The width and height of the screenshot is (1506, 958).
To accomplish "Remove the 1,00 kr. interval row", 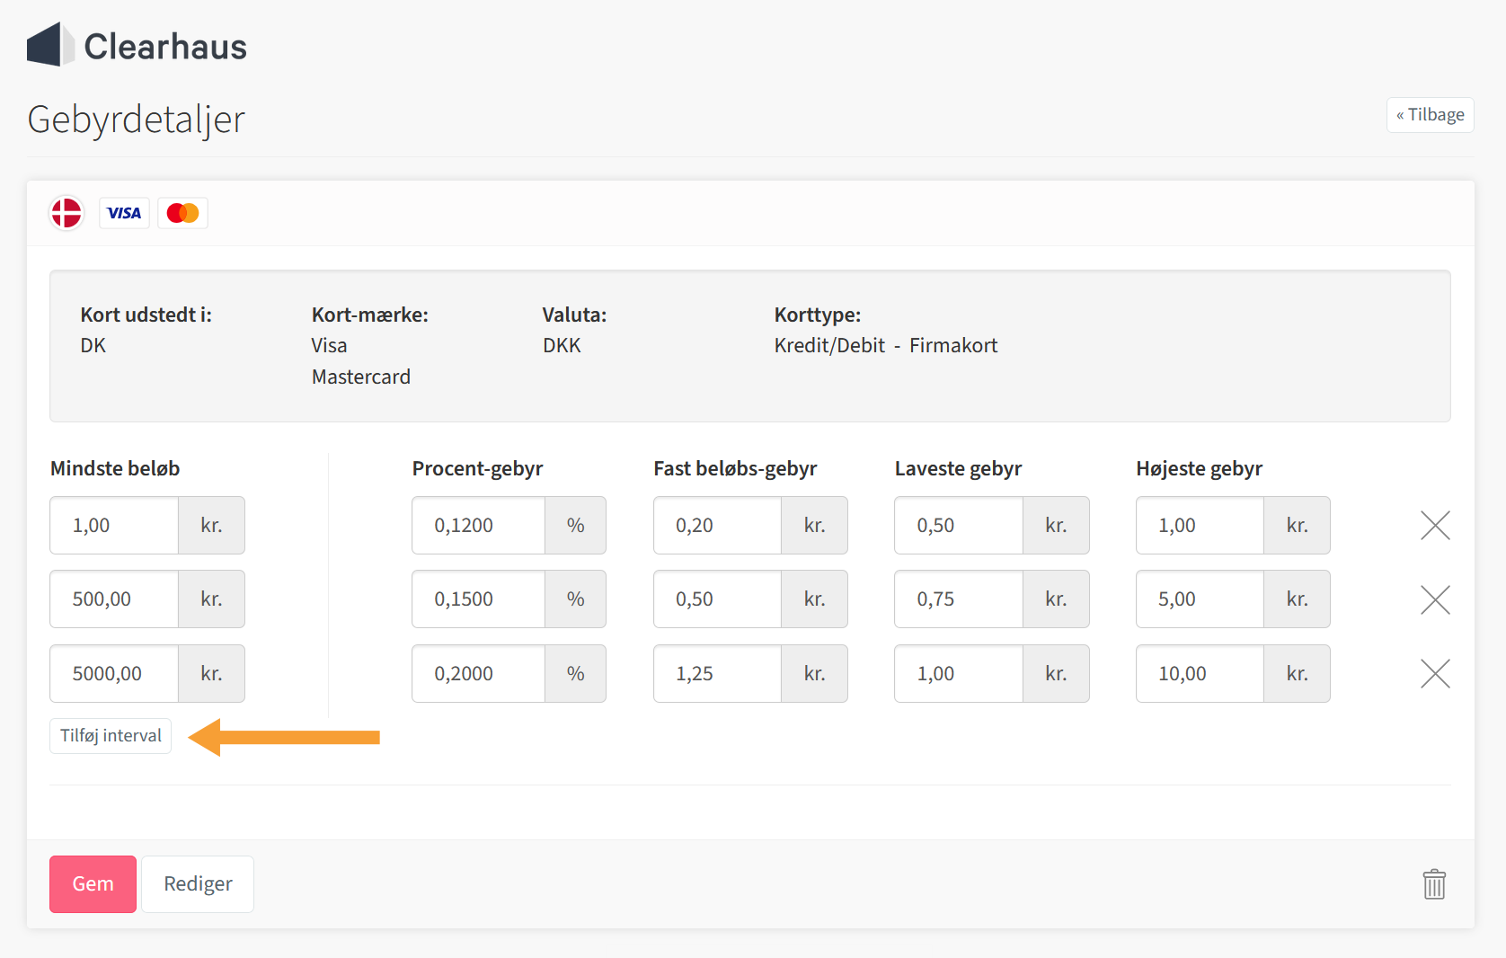I will (x=1435, y=526).
